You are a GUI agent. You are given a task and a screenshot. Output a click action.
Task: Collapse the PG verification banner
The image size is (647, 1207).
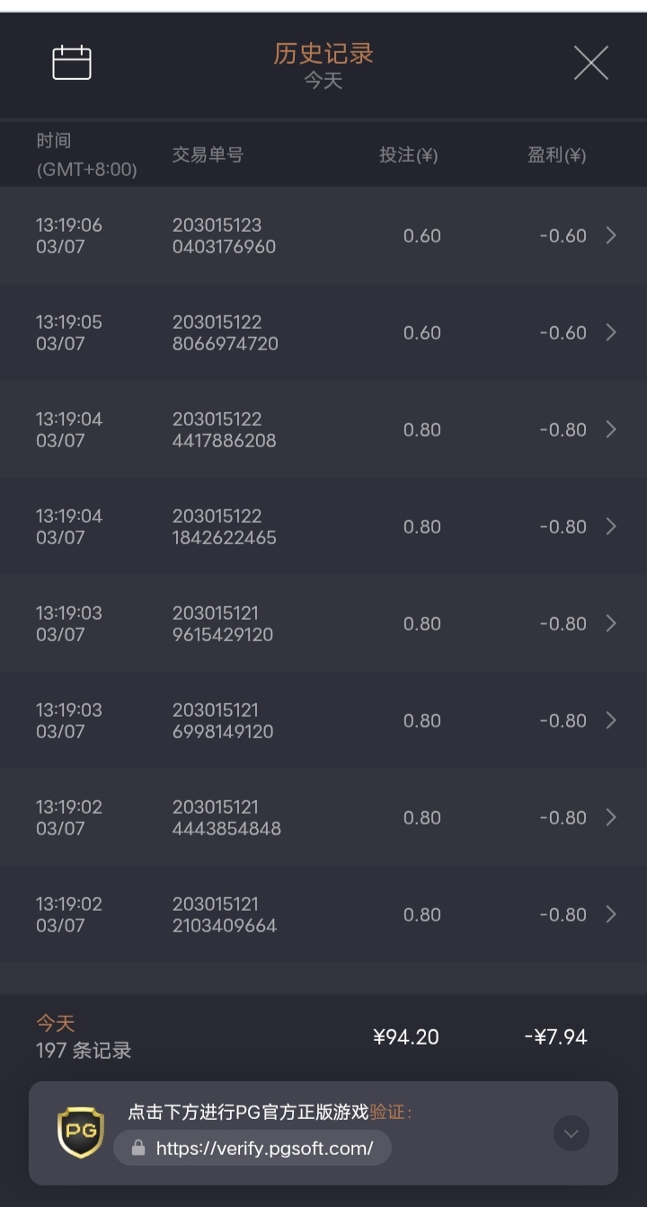tap(572, 1133)
